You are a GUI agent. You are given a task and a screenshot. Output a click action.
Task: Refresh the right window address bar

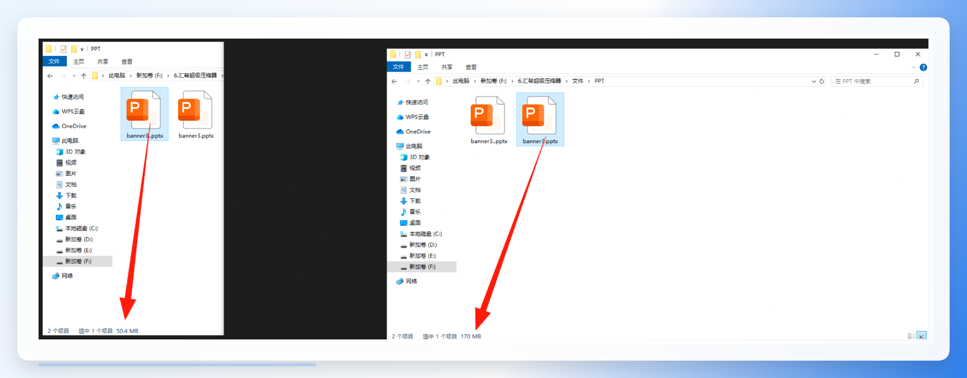822,81
